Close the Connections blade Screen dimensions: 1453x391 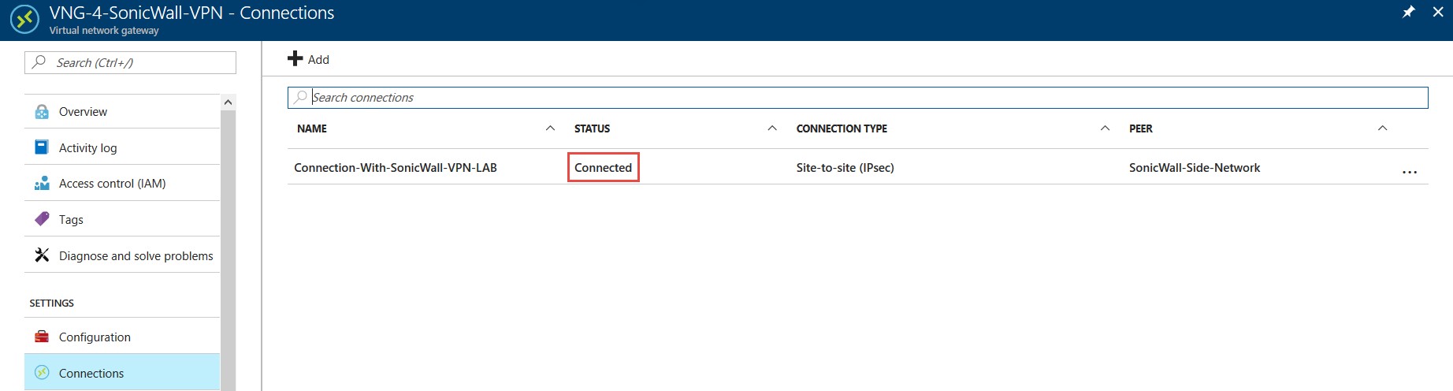(x=1437, y=12)
